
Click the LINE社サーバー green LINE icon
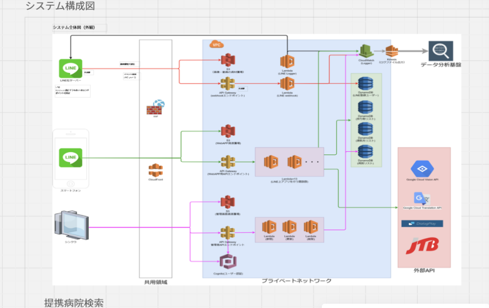[71, 68]
